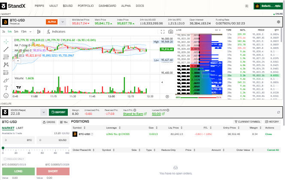Click the DUSD amount input field
Image resolution: width=285 pixels, height=180 pixels.
tap(53, 140)
